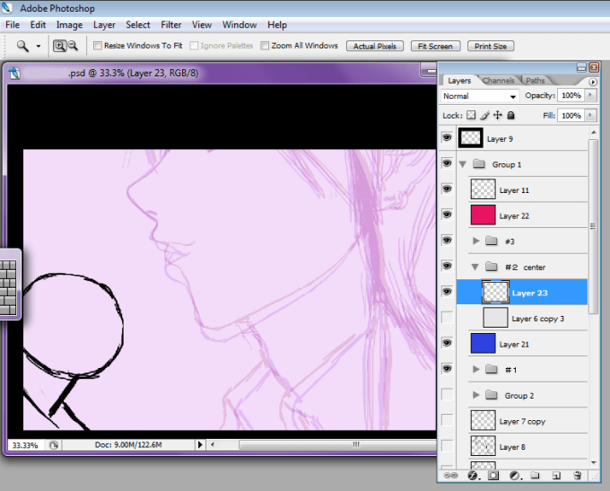
Task: Open the Window menu
Action: tap(240, 25)
